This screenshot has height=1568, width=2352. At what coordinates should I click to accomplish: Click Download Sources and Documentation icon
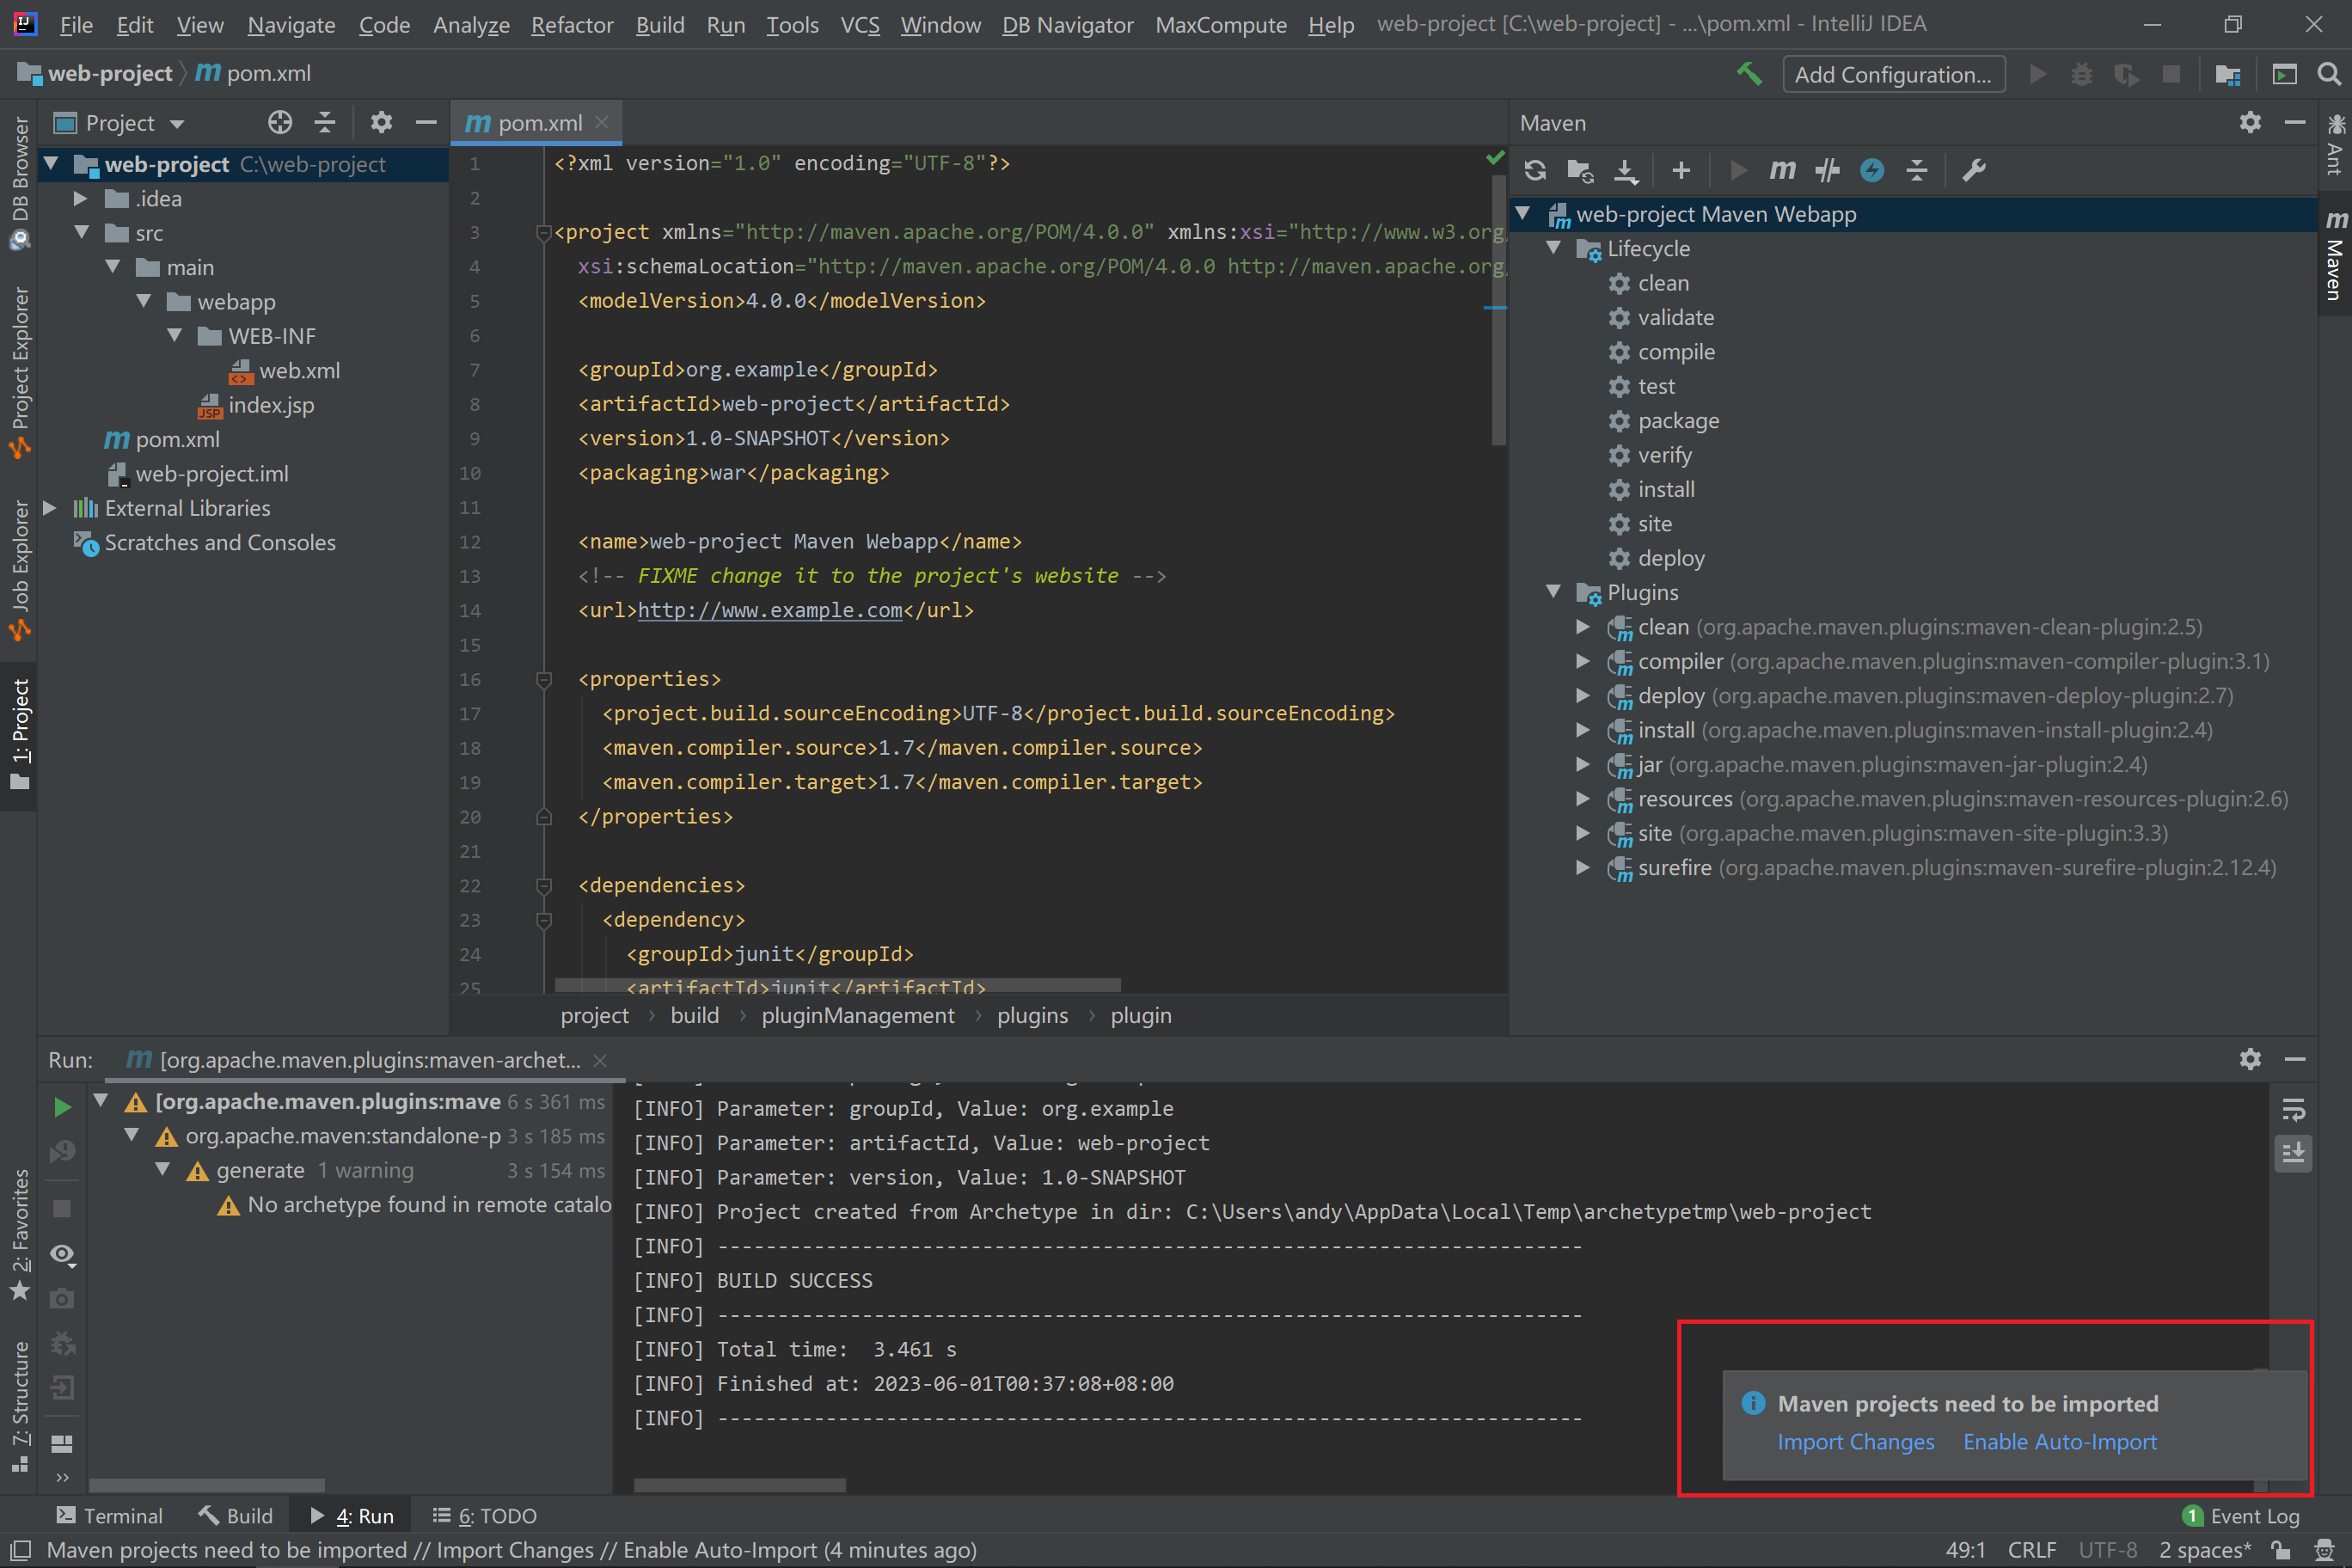point(1626,170)
